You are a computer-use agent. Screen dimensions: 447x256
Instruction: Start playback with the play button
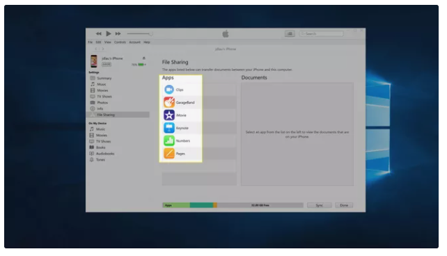coord(109,33)
